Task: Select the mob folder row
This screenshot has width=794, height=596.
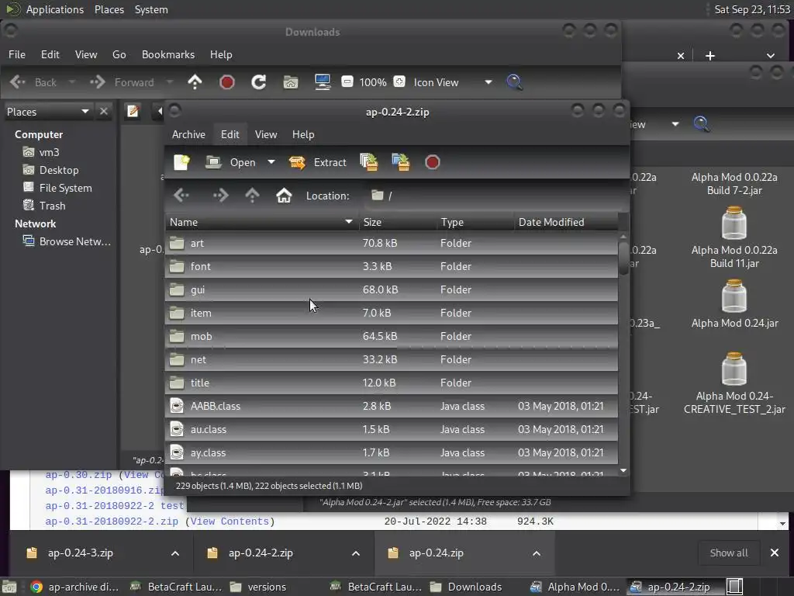Action: (x=391, y=337)
